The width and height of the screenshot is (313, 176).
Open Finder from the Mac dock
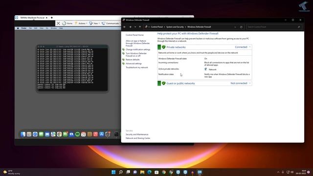pyautogui.click(x=23, y=134)
